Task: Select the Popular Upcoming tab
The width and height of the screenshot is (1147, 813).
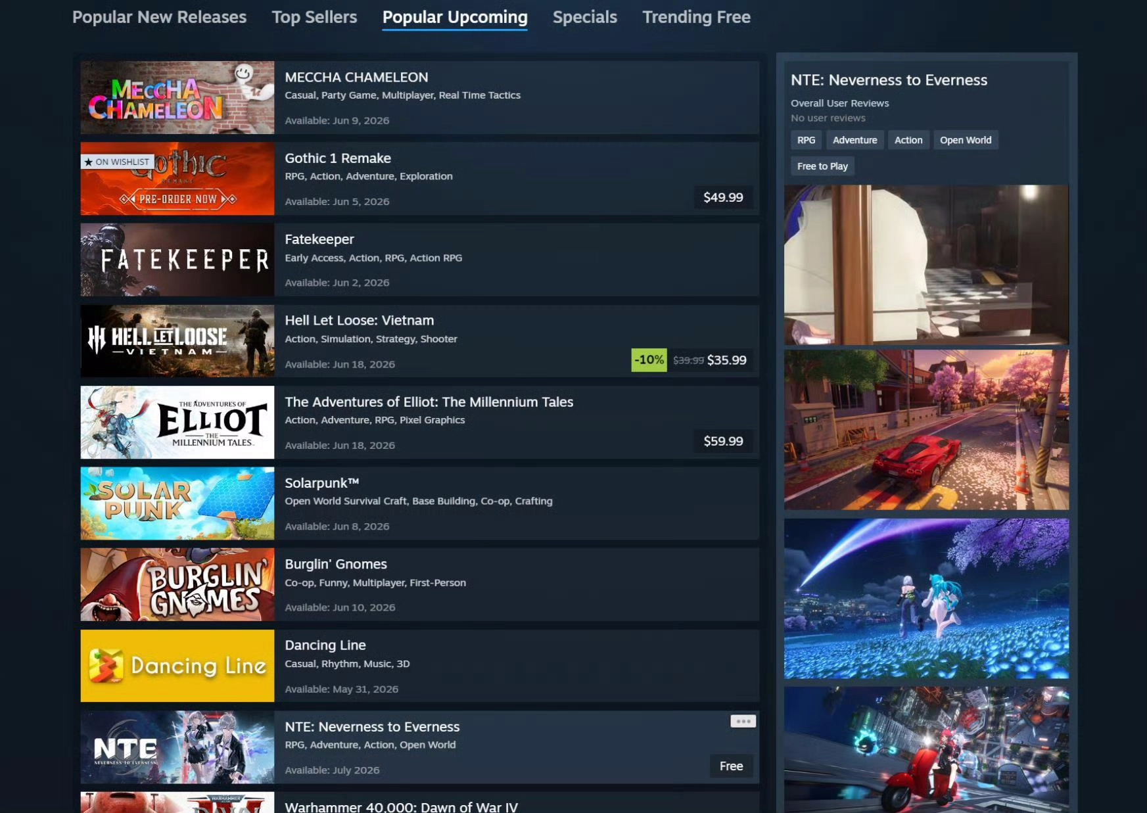Action: pyautogui.click(x=455, y=17)
